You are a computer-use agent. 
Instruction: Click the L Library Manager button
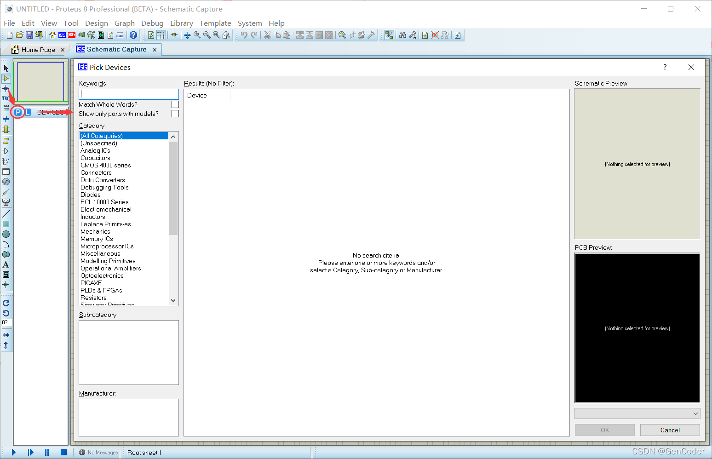click(x=28, y=112)
